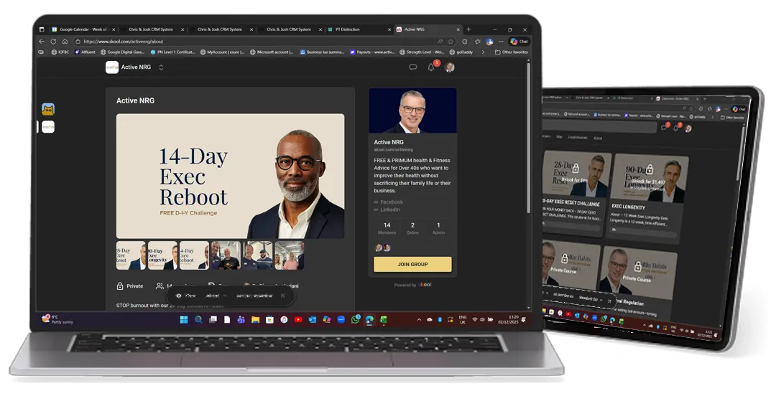Open the YouTube icon on the laptop taskbar
Image resolution: width=776 pixels, height=396 pixels.
pyautogui.click(x=298, y=320)
